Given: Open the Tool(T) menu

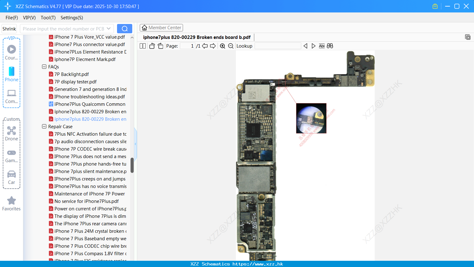Looking at the screenshot, I should [x=48, y=18].
